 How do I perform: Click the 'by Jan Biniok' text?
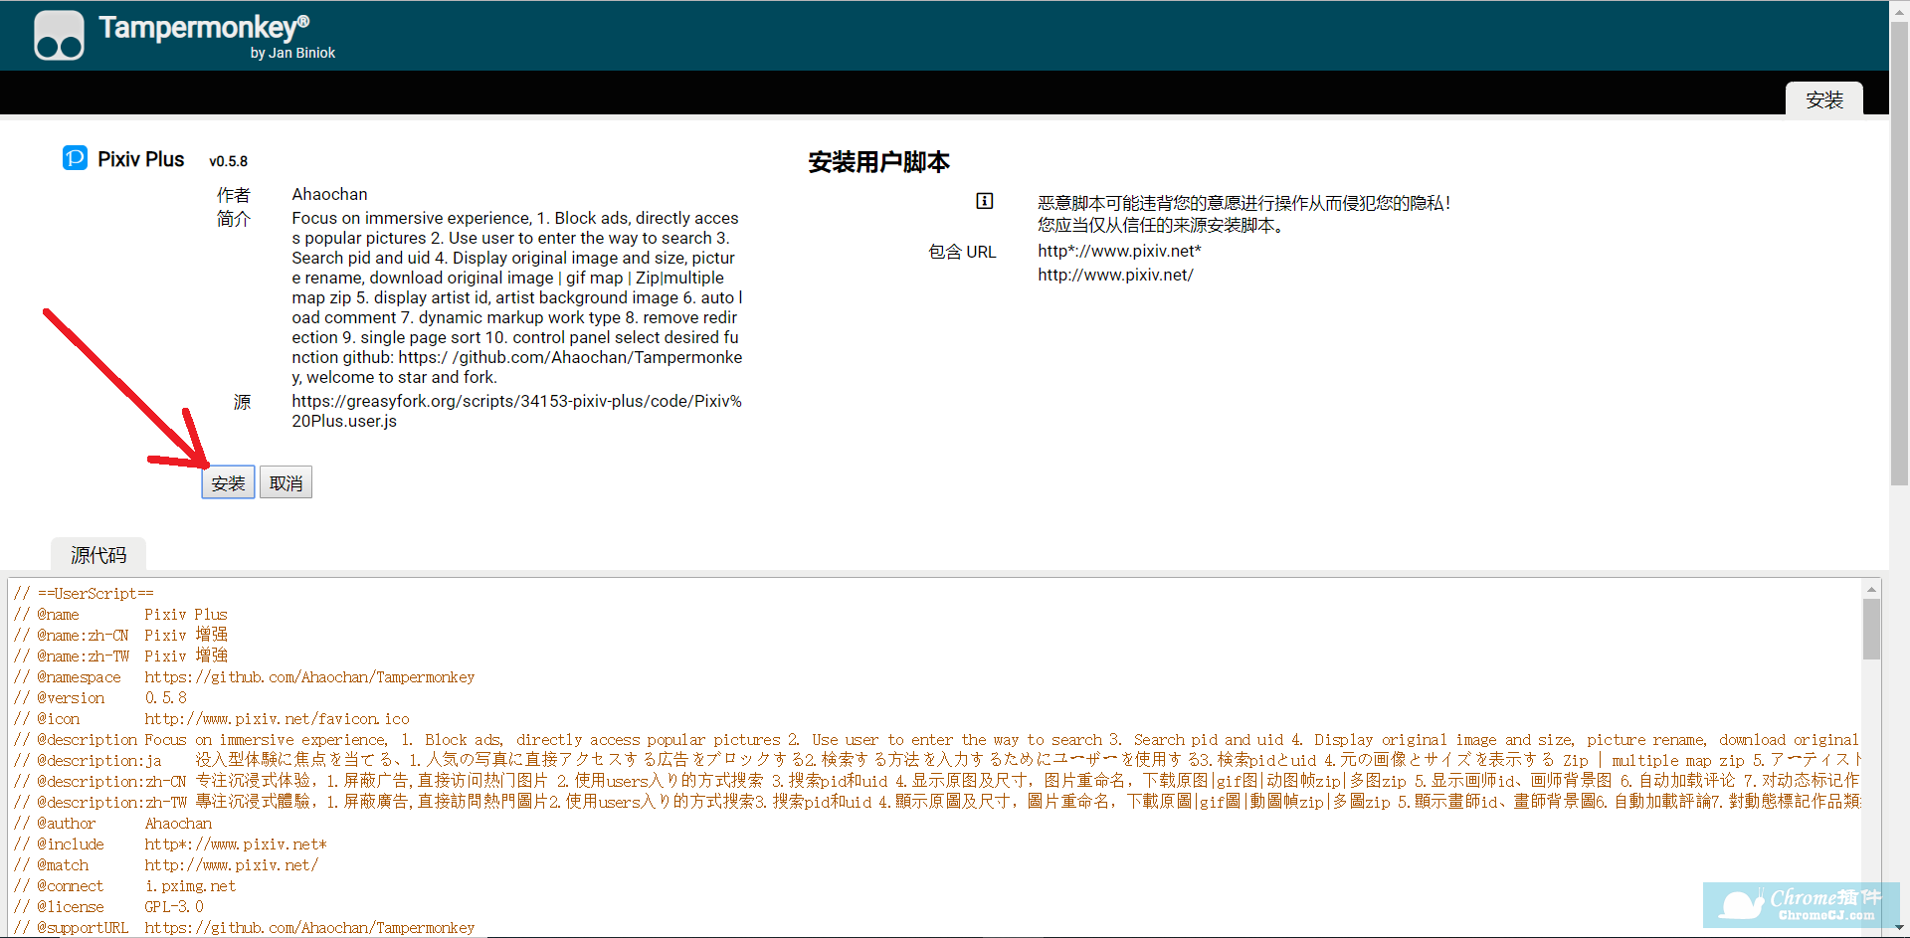click(292, 53)
